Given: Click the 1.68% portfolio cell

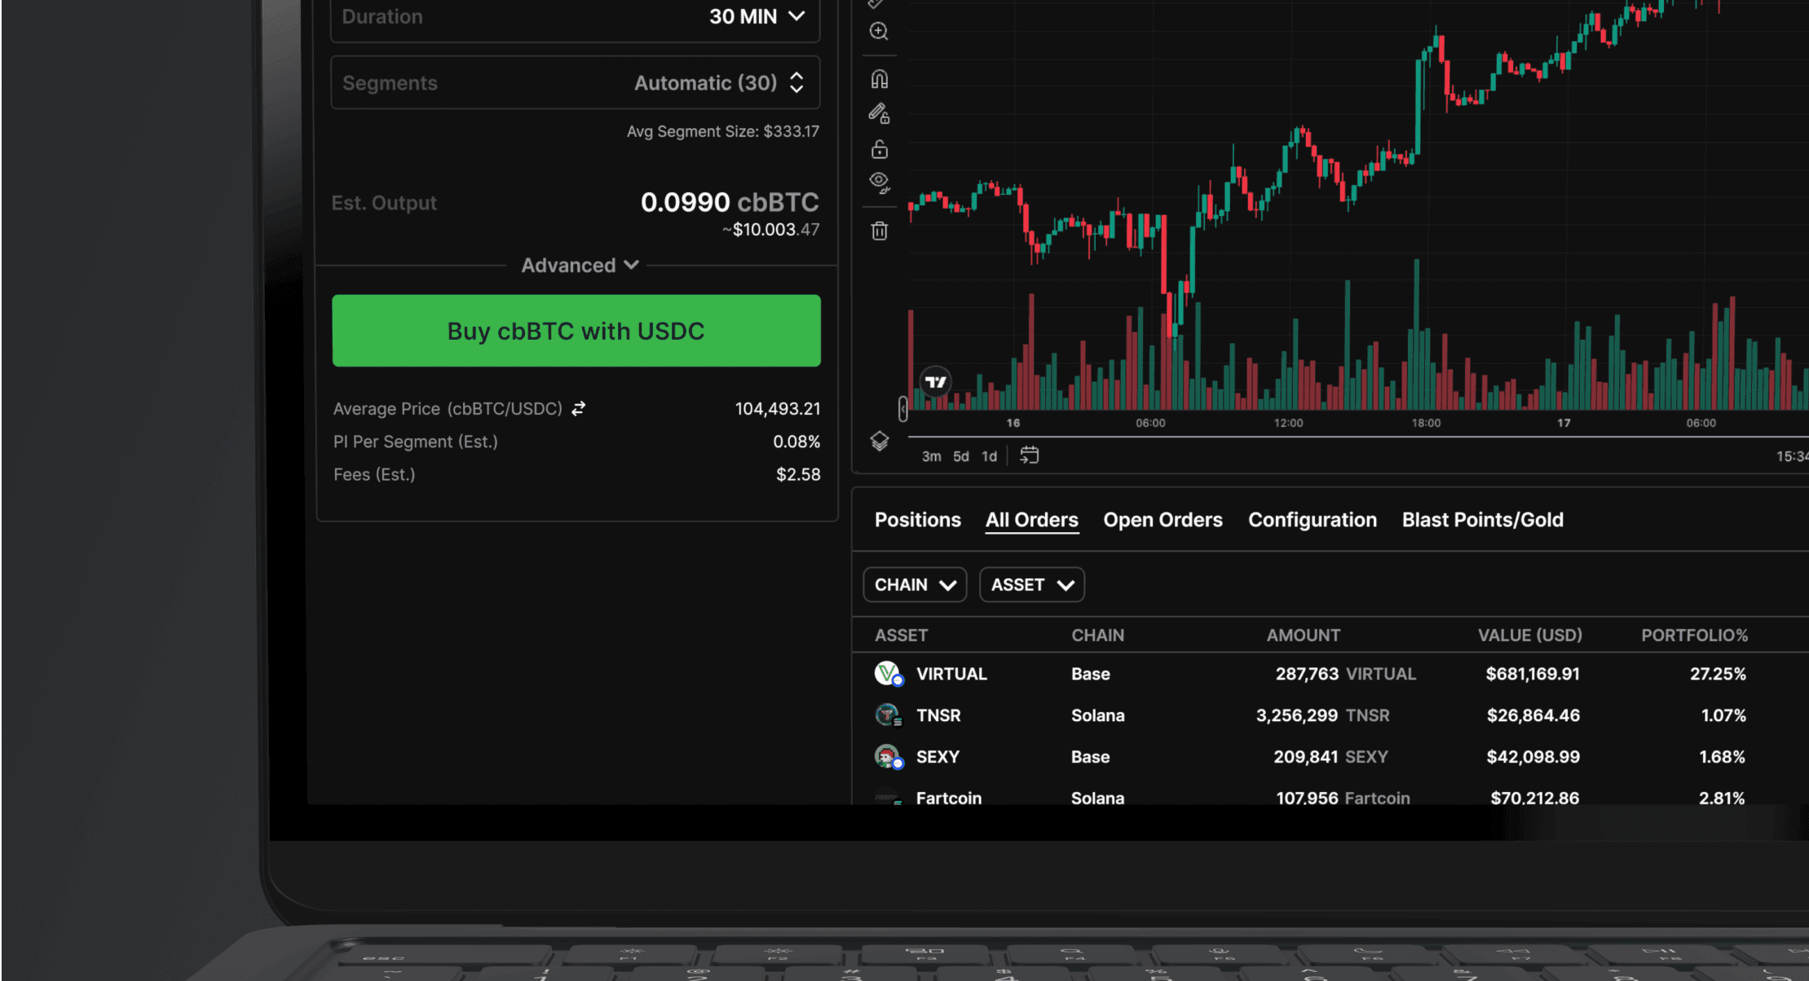Looking at the screenshot, I should 1722,757.
